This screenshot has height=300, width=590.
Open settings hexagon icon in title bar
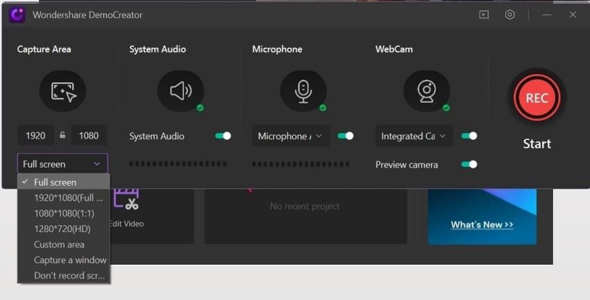click(510, 15)
